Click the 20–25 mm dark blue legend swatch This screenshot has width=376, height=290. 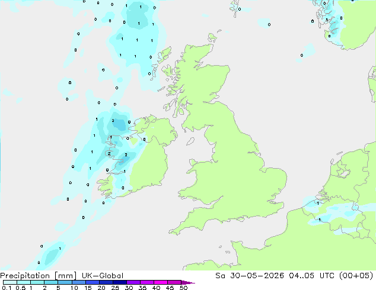click(106, 282)
